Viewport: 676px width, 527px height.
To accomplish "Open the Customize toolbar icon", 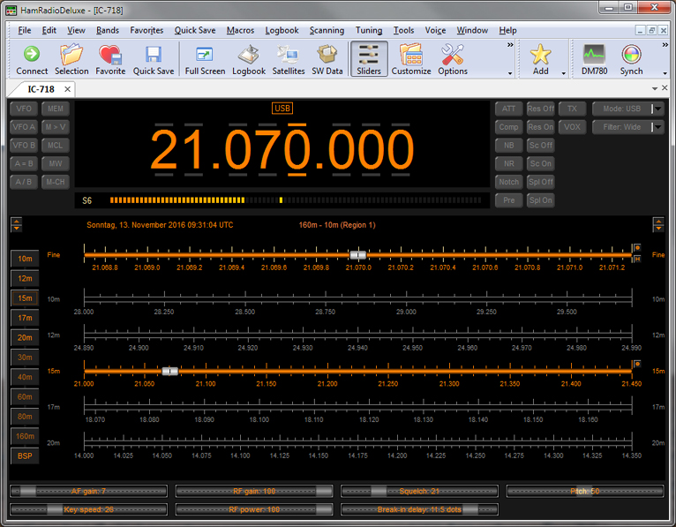I will coord(411,59).
